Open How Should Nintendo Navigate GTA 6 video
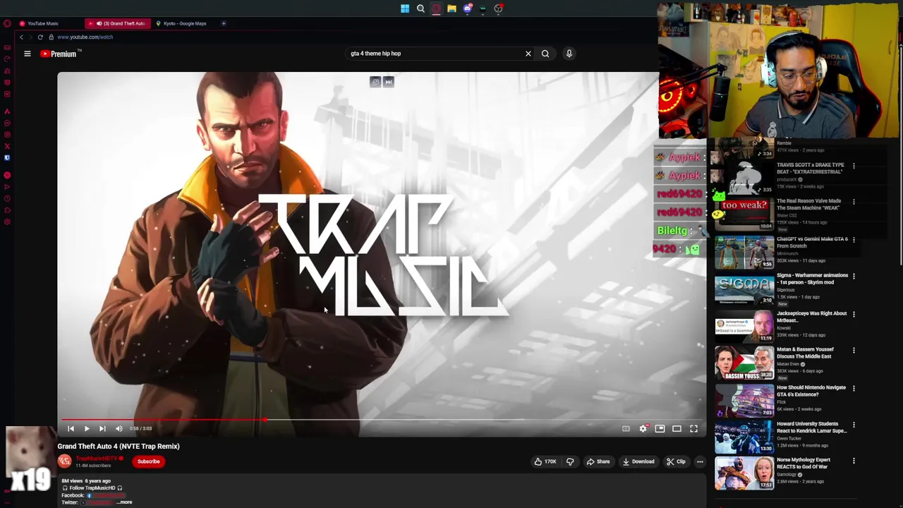Viewport: 903px width, 508px height. coord(811,391)
